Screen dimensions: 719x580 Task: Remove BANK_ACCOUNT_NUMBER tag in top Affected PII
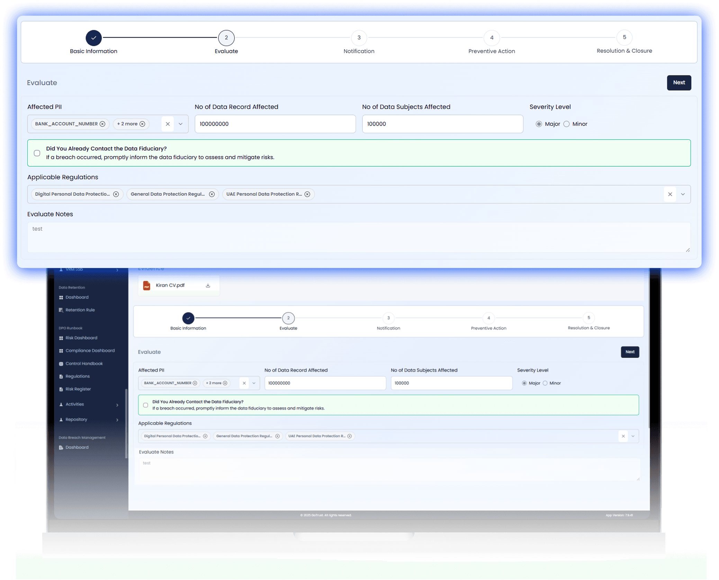pos(102,124)
